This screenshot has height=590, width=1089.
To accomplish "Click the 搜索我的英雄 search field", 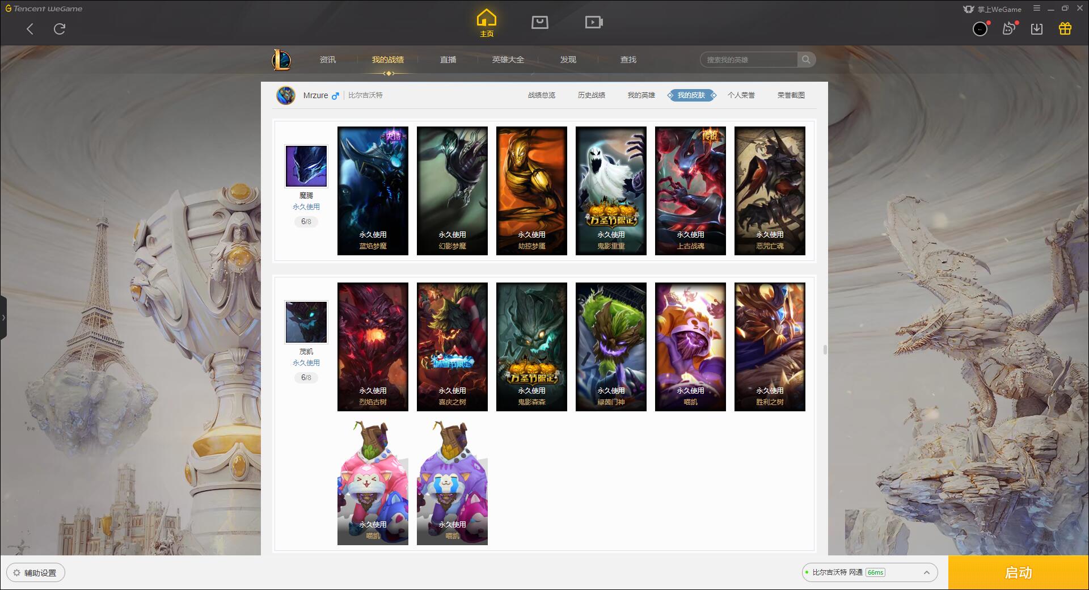I will [x=749, y=60].
